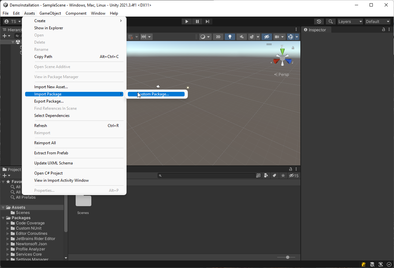This screenshot has width=394, height=268.
Task: Click the Search by Type filter icon
Action: click(x=266, y=176)
